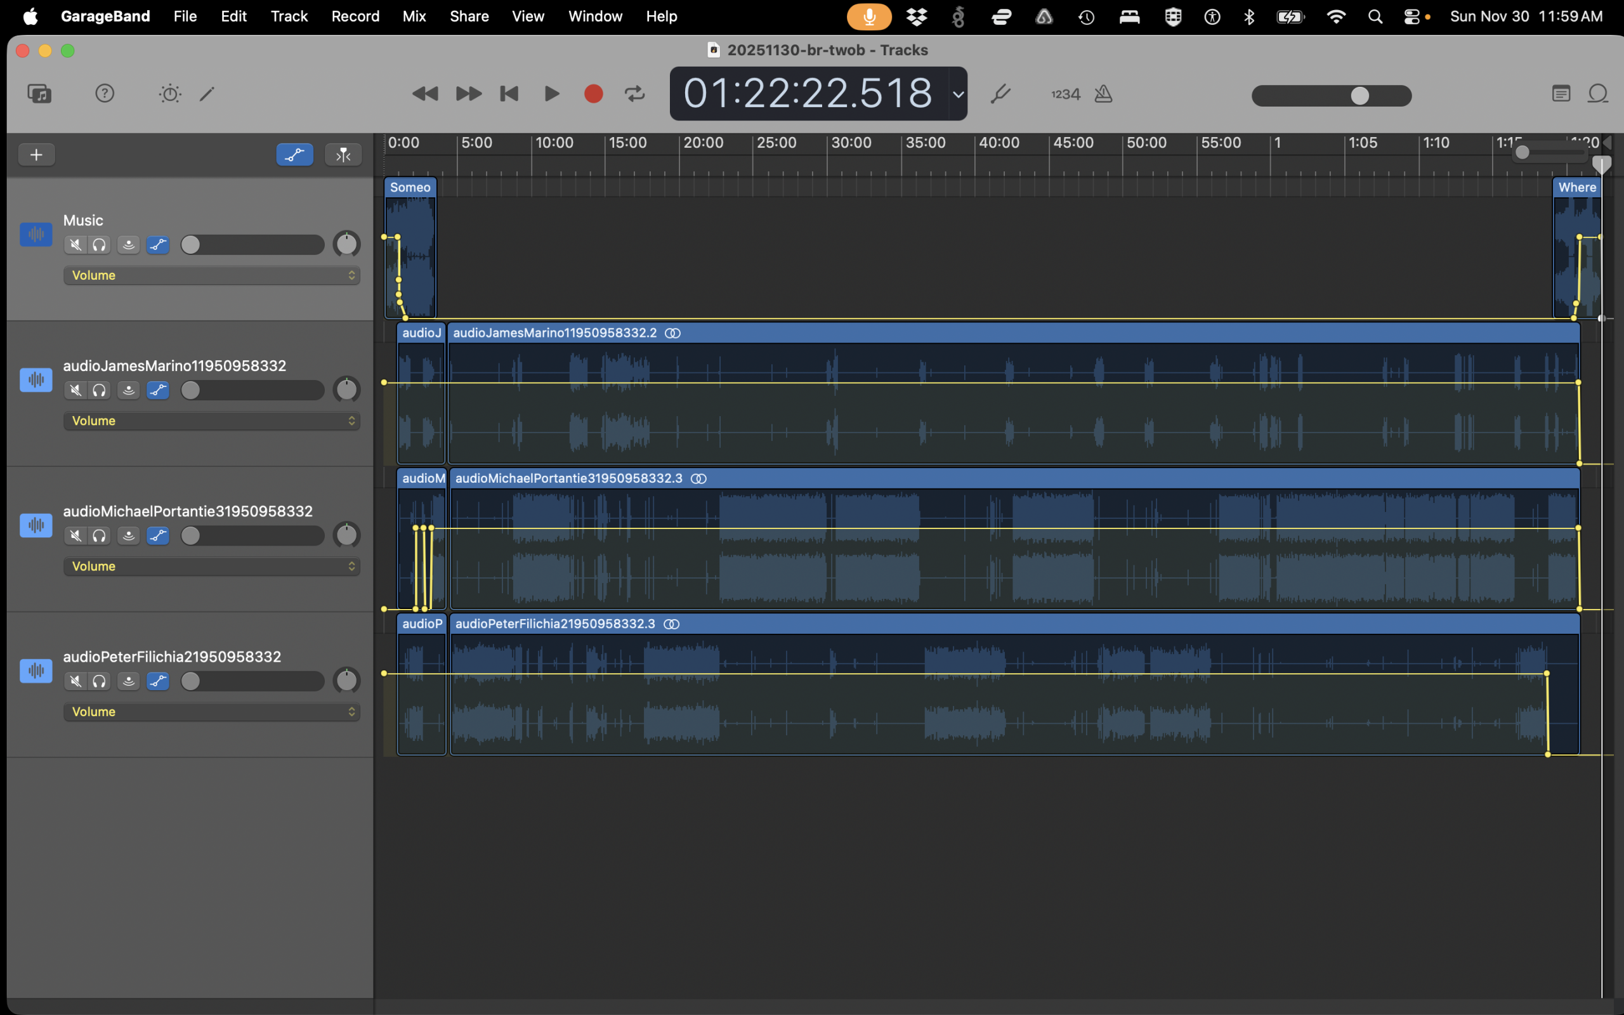Toggle the metronome icon
Viewport: 1624px width, 1015px height.
point(1103,94)
